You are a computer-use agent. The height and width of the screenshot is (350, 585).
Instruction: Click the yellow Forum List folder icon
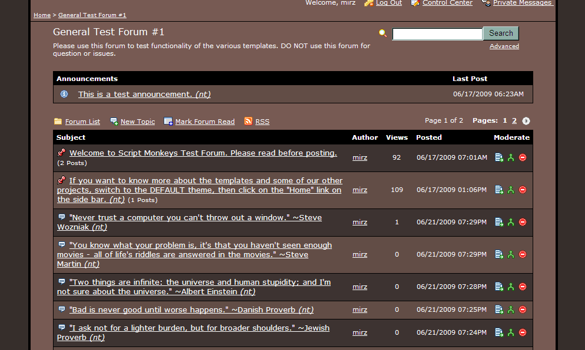(x=58, y=122)
